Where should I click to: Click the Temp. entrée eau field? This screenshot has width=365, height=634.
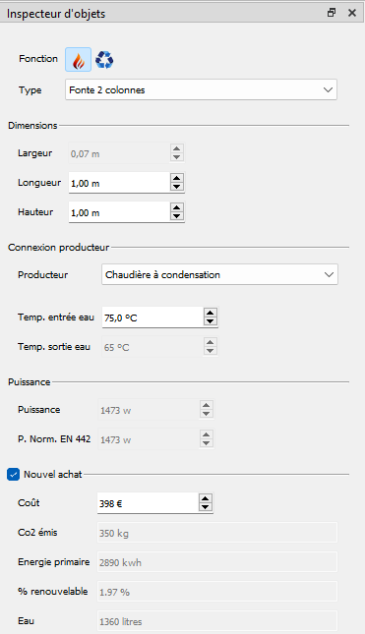(152, 317)
